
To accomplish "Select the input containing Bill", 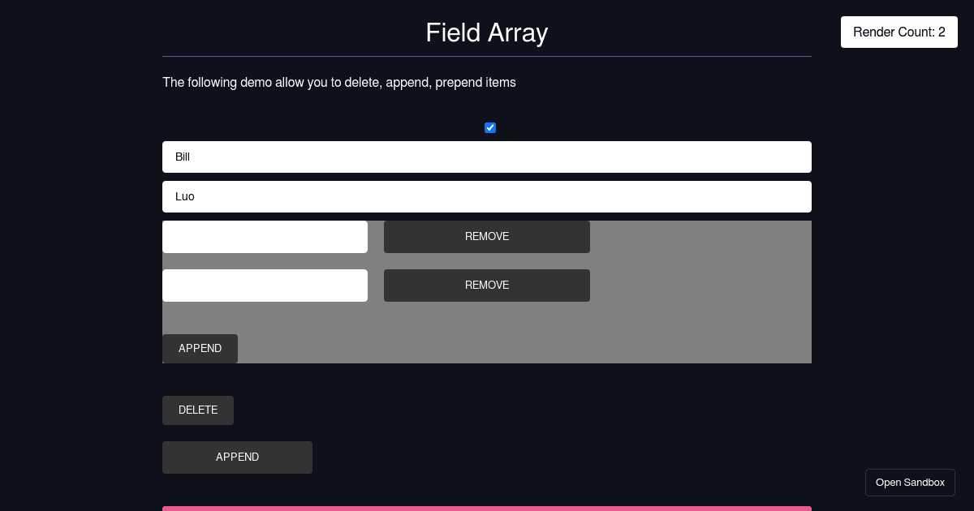I will click(487, 157).
